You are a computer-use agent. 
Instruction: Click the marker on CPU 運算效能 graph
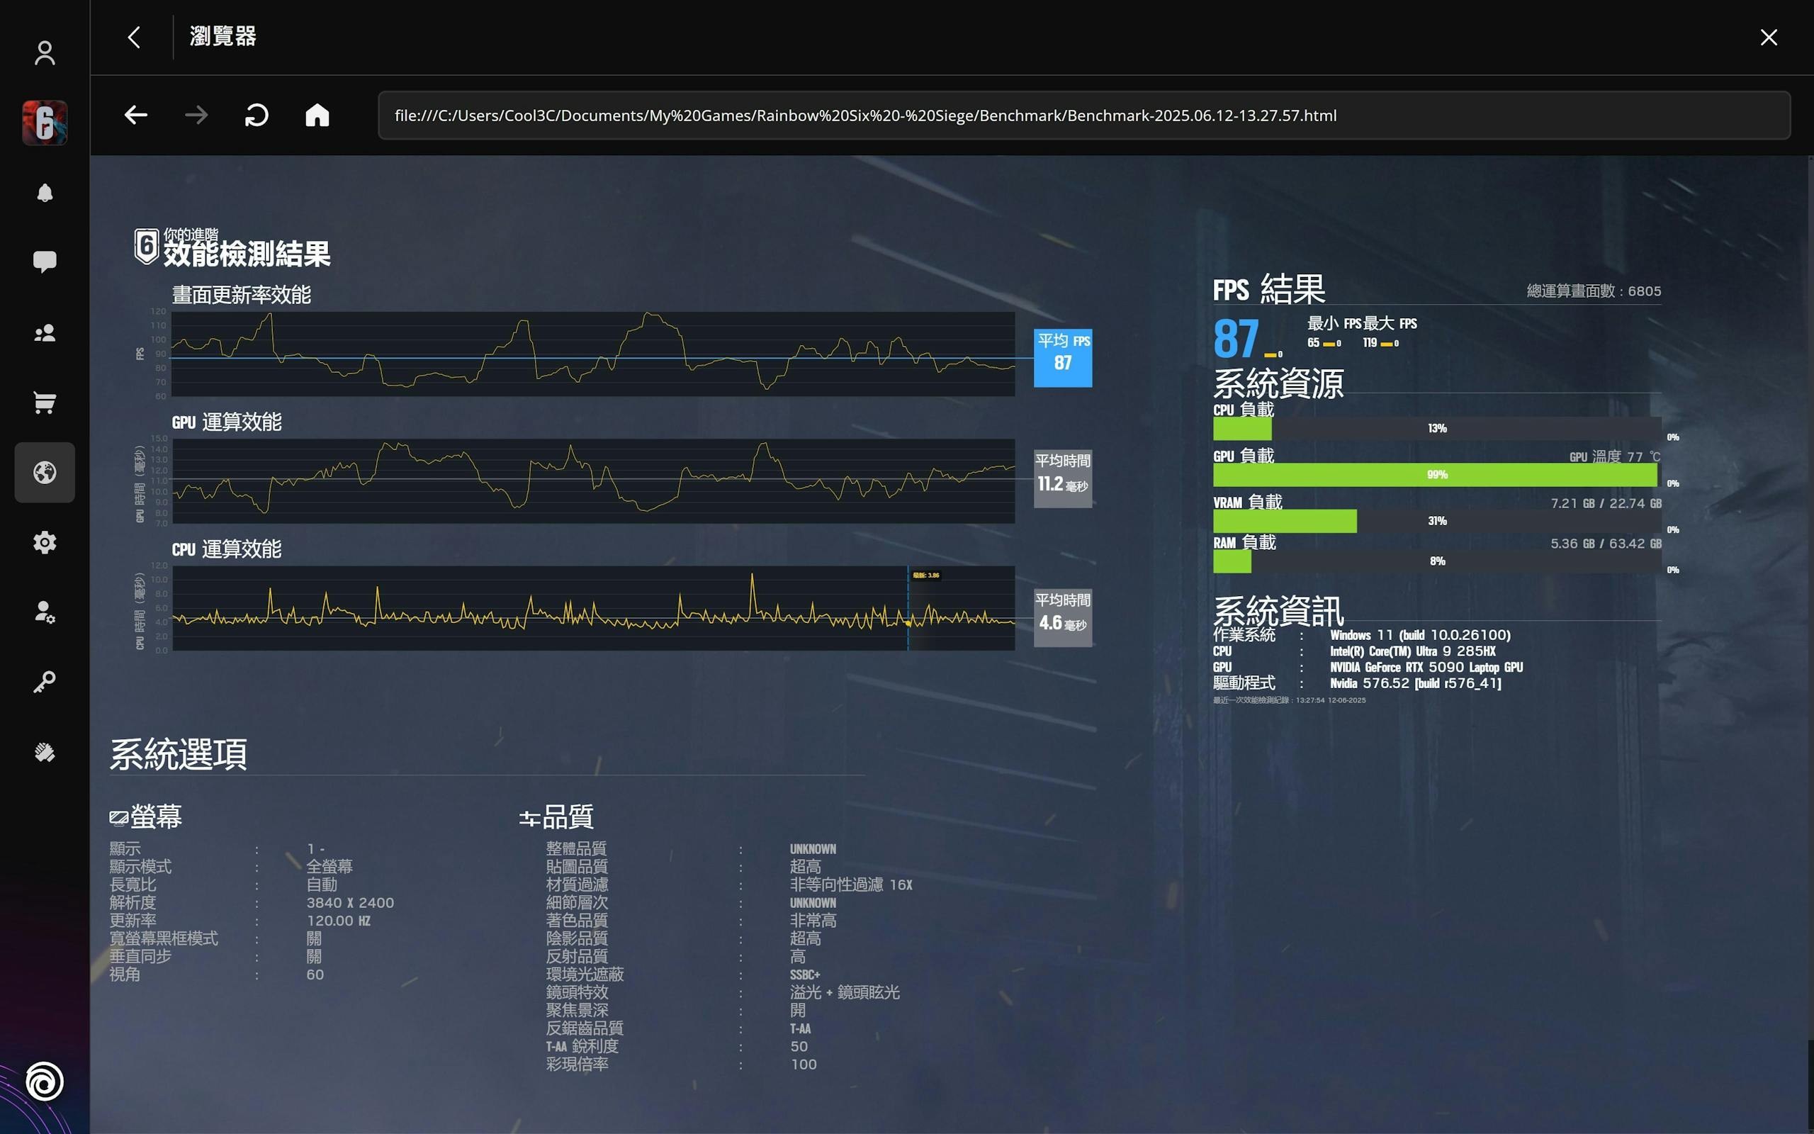click(908, 622)
